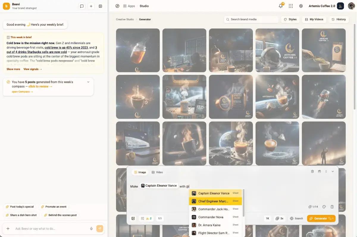Focus the Search brand media field
The width and height of the screenshot is (357, 237).
[251, 19]
